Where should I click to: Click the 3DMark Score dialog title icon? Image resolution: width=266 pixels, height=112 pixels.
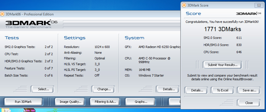(184, 5)
